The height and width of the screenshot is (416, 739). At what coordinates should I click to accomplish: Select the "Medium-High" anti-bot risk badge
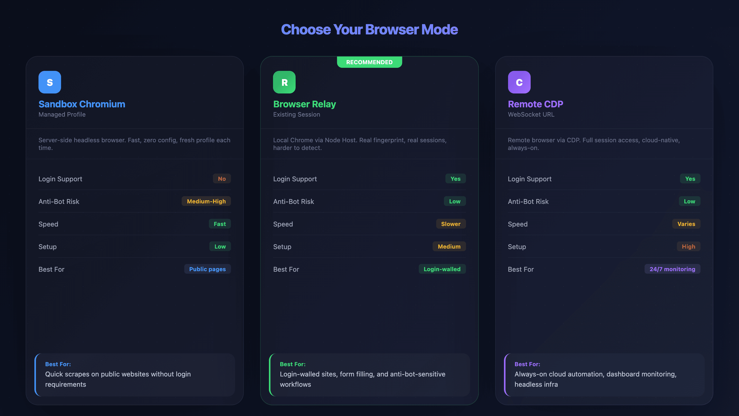point(206,201)
